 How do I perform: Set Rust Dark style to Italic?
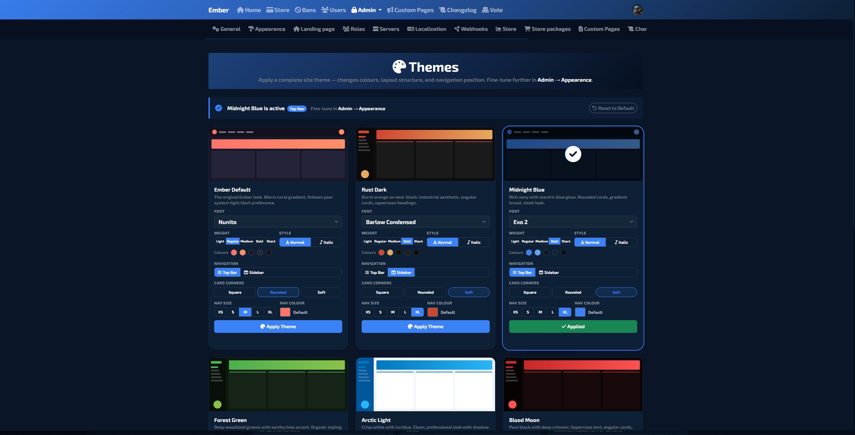click(x=474, y=242)
